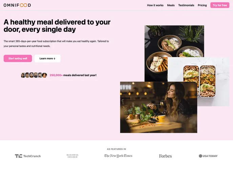Click the 250,000+ meals delivered text
This screenshot has width=233, height=173.
[73, 75]
